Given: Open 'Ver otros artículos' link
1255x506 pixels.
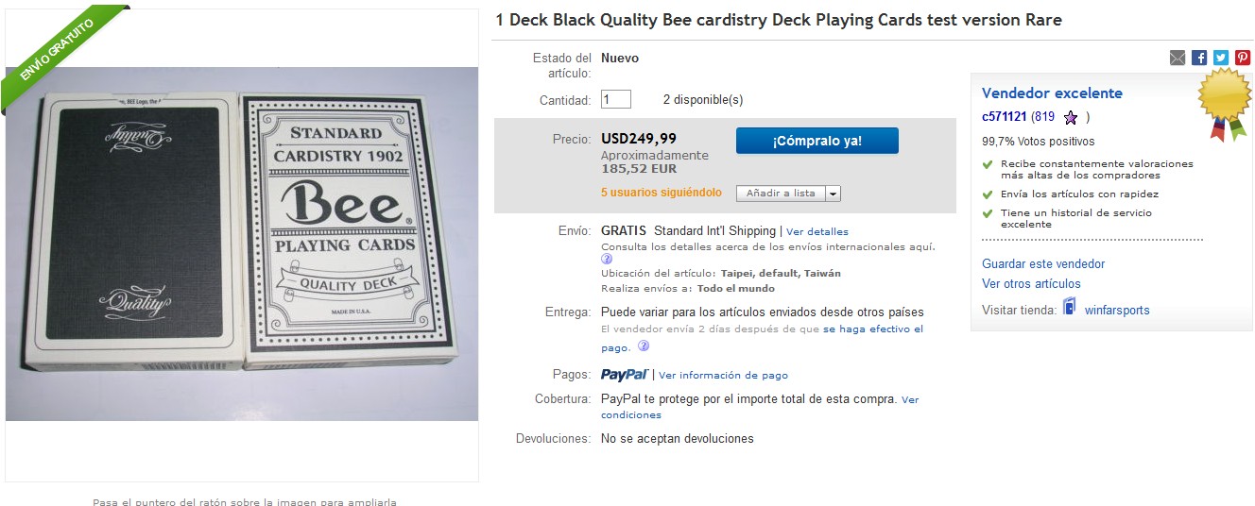Looking at the screenshot, I should point(1031,283).
